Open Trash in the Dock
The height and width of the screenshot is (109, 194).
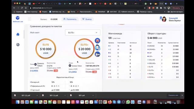point(178,102)
